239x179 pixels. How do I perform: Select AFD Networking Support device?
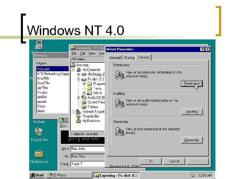pos(53,74)
